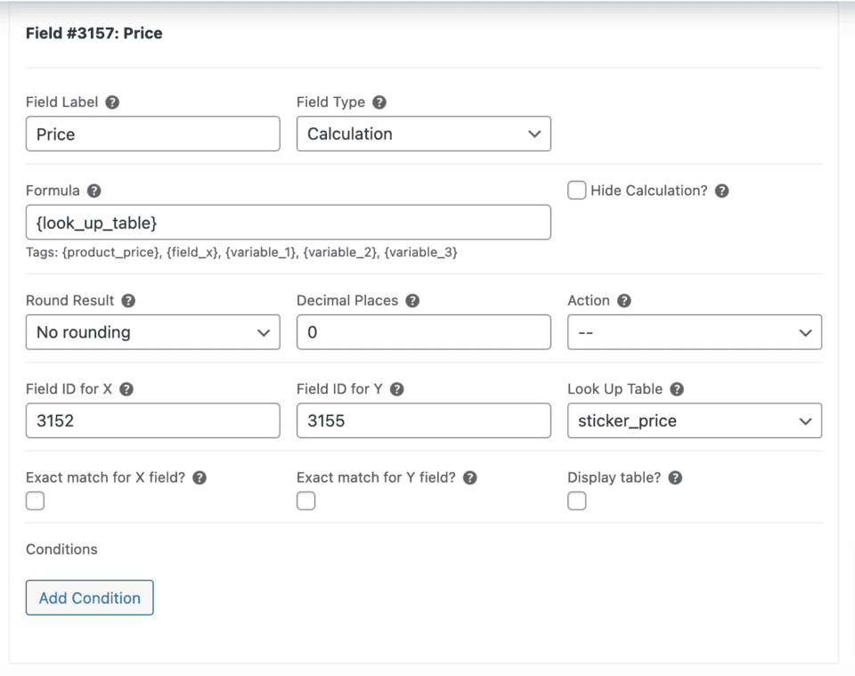
Task: Click the Add Condition button
Action: [x=89, y=598]
